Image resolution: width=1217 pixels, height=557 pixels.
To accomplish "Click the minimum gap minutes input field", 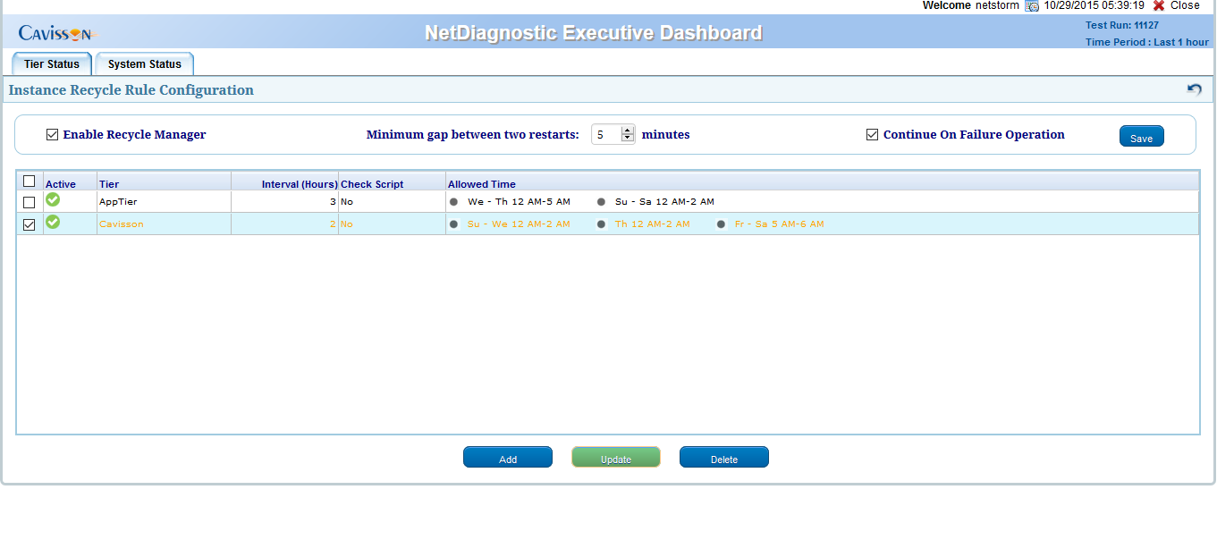I will 606,135.
